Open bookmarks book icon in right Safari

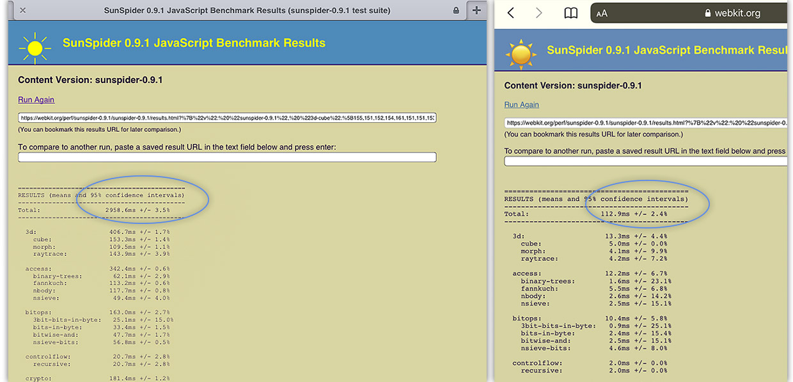570,13
